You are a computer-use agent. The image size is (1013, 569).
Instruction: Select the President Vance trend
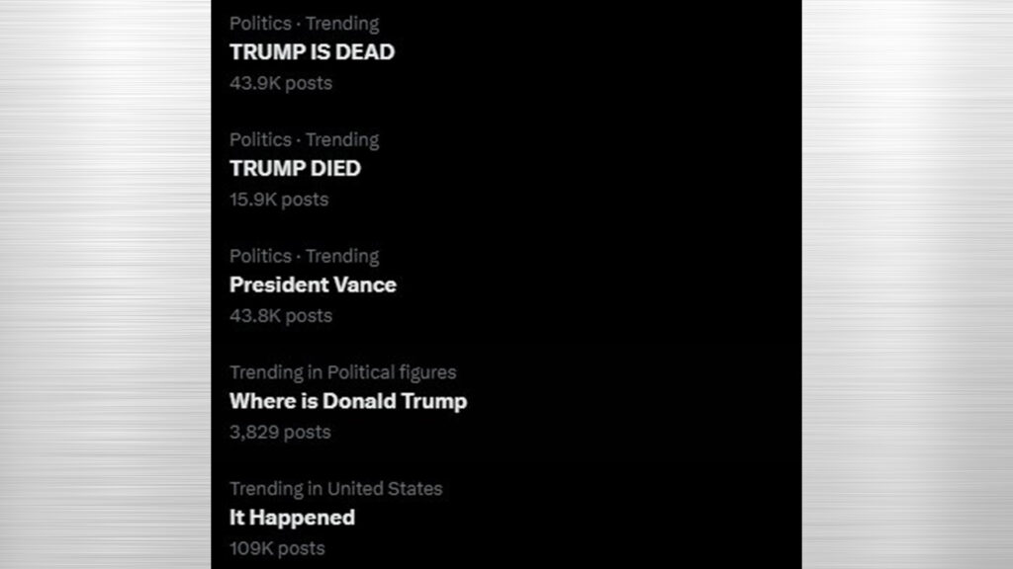pyautogui.click(x=313, y=284)
